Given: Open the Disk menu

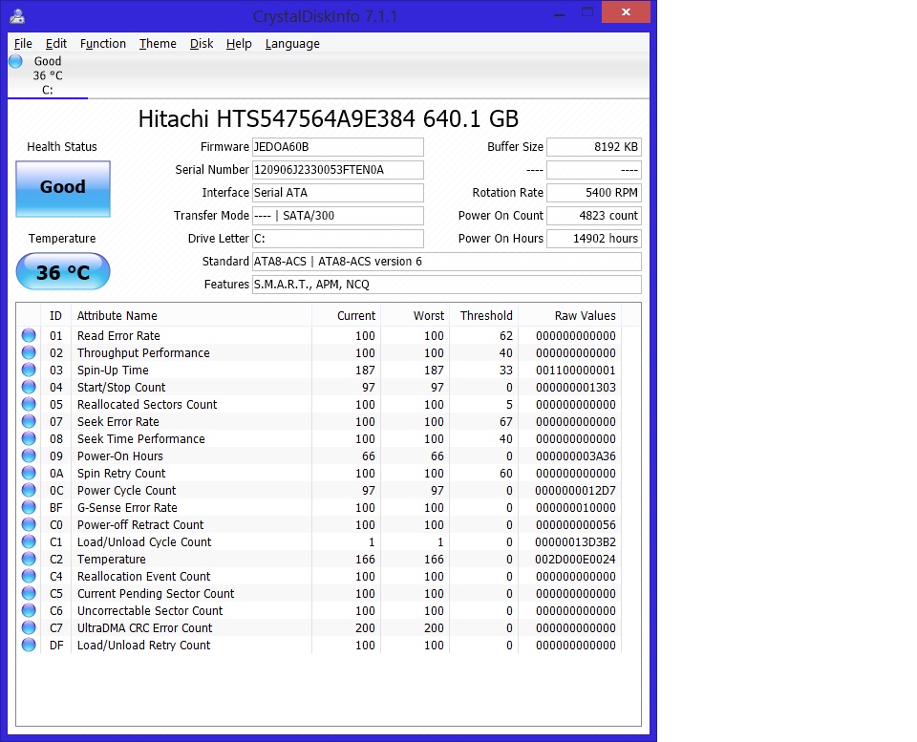Looking at the screenshot, I should [x=202, y=44].
